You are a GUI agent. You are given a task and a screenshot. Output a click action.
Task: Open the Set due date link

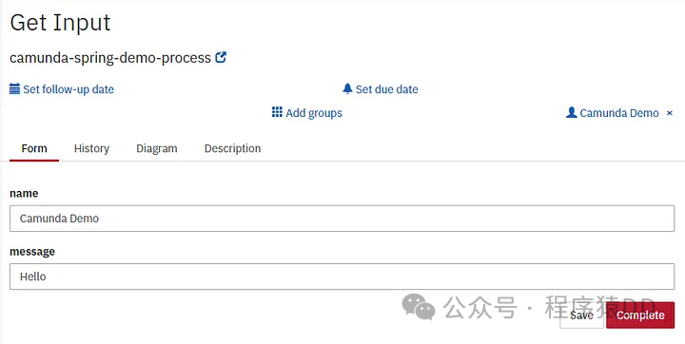[x=387, y=89]
